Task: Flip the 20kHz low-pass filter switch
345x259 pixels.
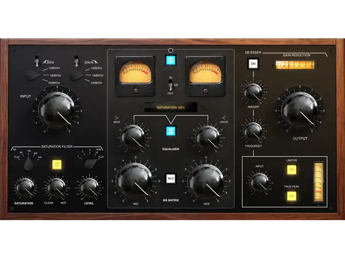Action: tap(77, 61)
